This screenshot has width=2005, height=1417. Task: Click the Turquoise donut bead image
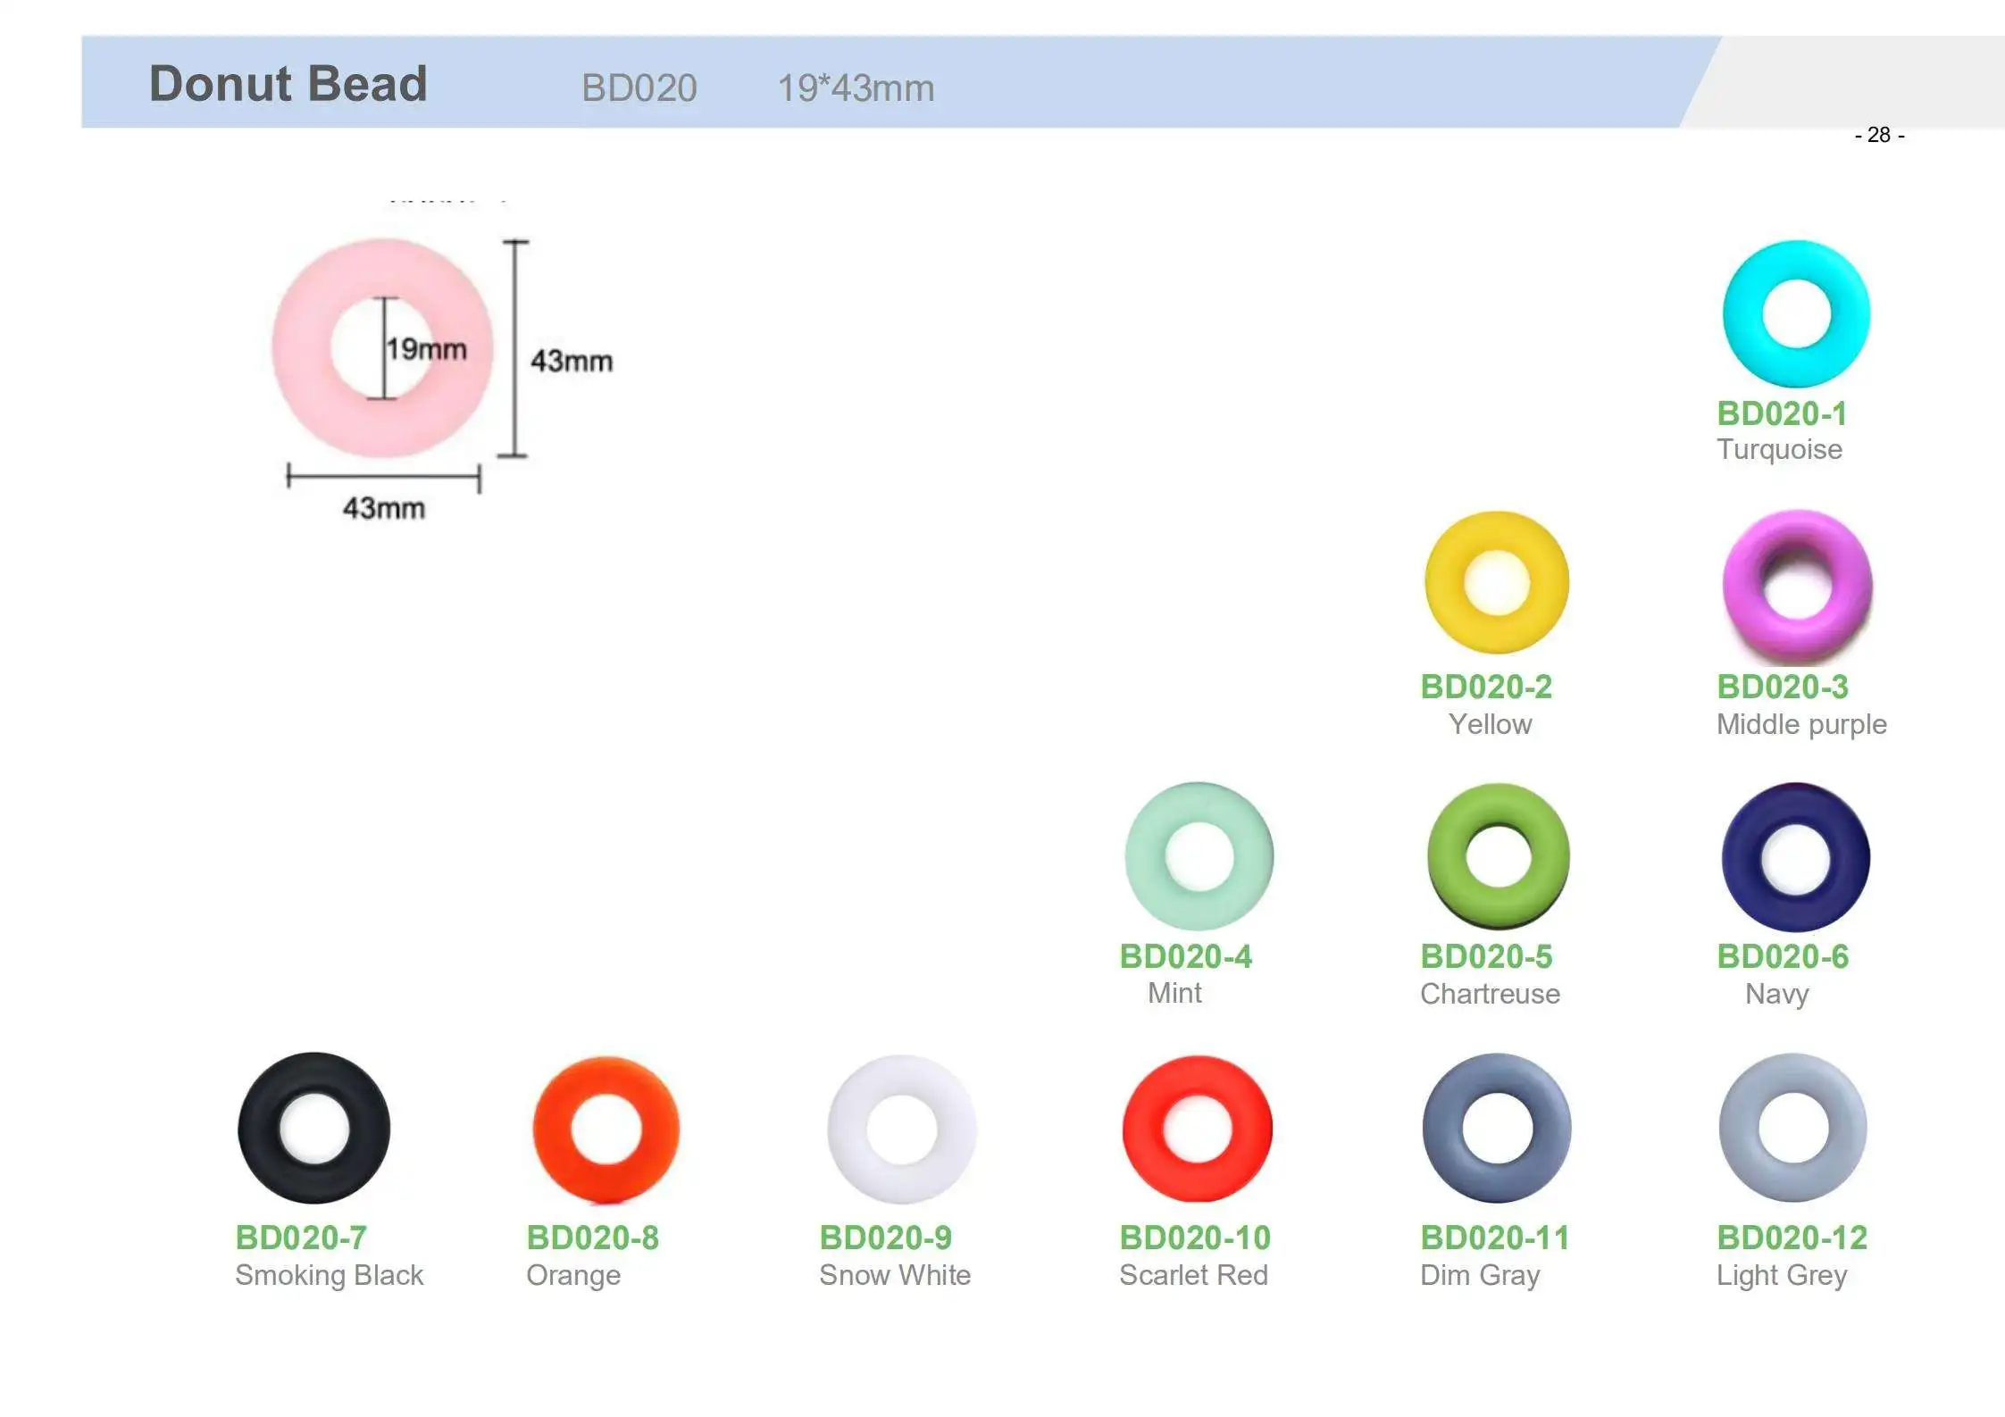point(1796,313)
